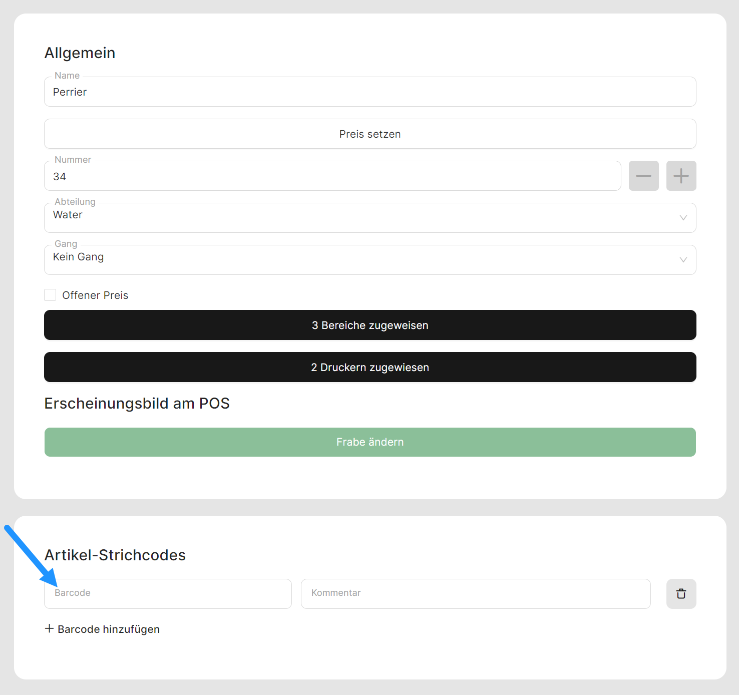Click the Offener Preis label
This screenshot has width=739, height=695.
point(95,295)
